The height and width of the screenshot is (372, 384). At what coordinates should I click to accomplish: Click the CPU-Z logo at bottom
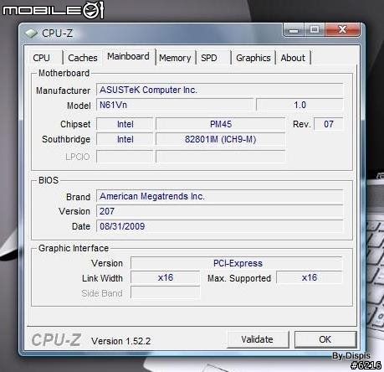click(x=56, y=340)
